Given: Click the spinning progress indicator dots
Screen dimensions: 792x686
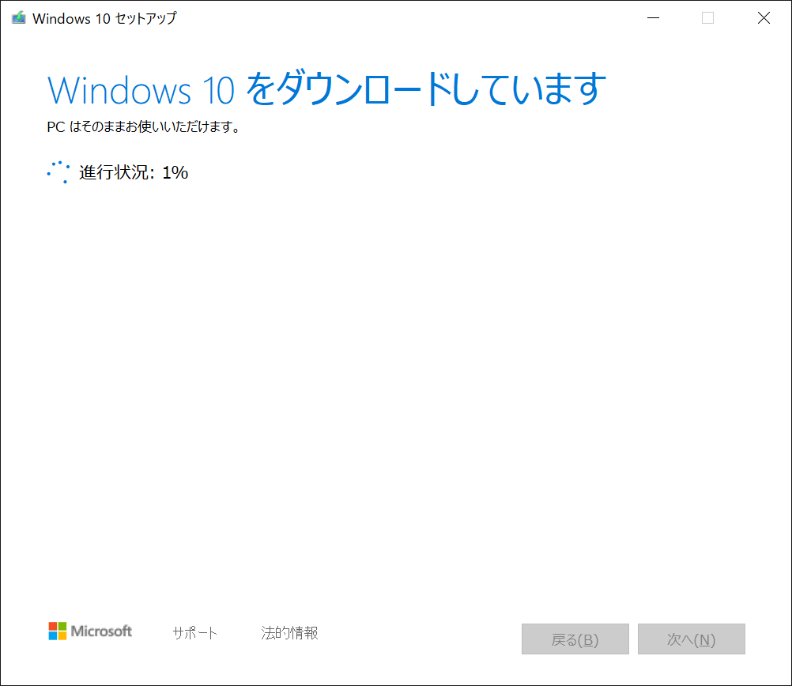Looking at the screenshot, I should click(x=58, y=172).
